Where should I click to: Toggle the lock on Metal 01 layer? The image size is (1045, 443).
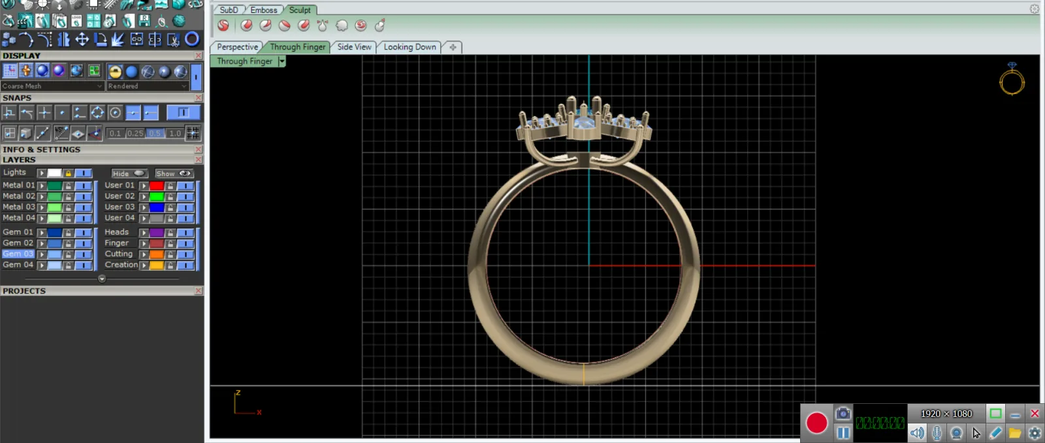pyautogui.click(x=68, y=186)
